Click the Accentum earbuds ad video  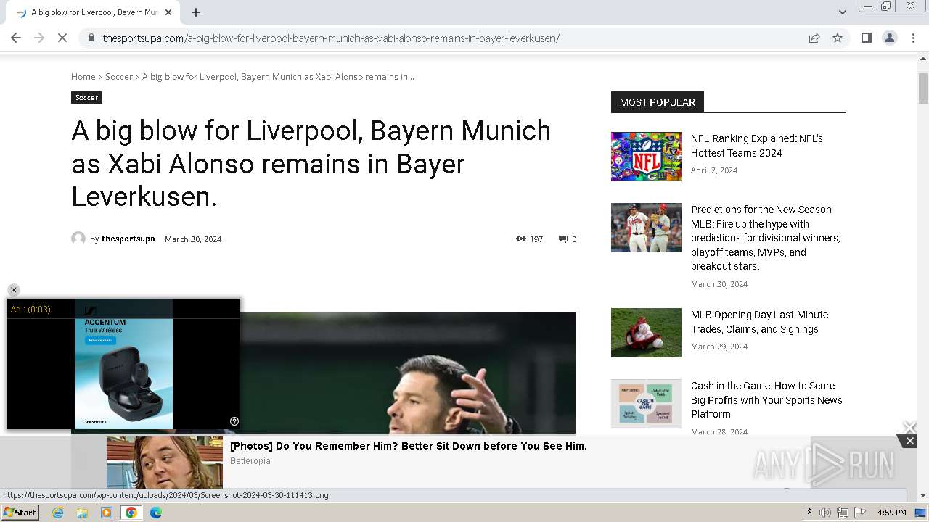tap(123, 364)
